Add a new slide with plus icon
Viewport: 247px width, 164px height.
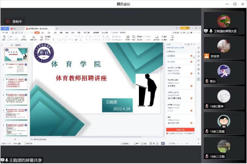pyautogui.click(x=15, y=139)
